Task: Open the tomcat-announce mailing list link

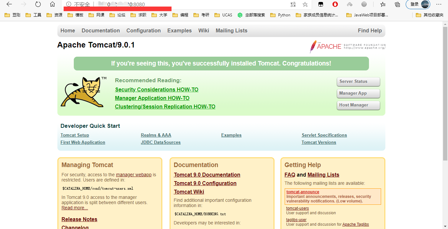Action: coord(303,192)
